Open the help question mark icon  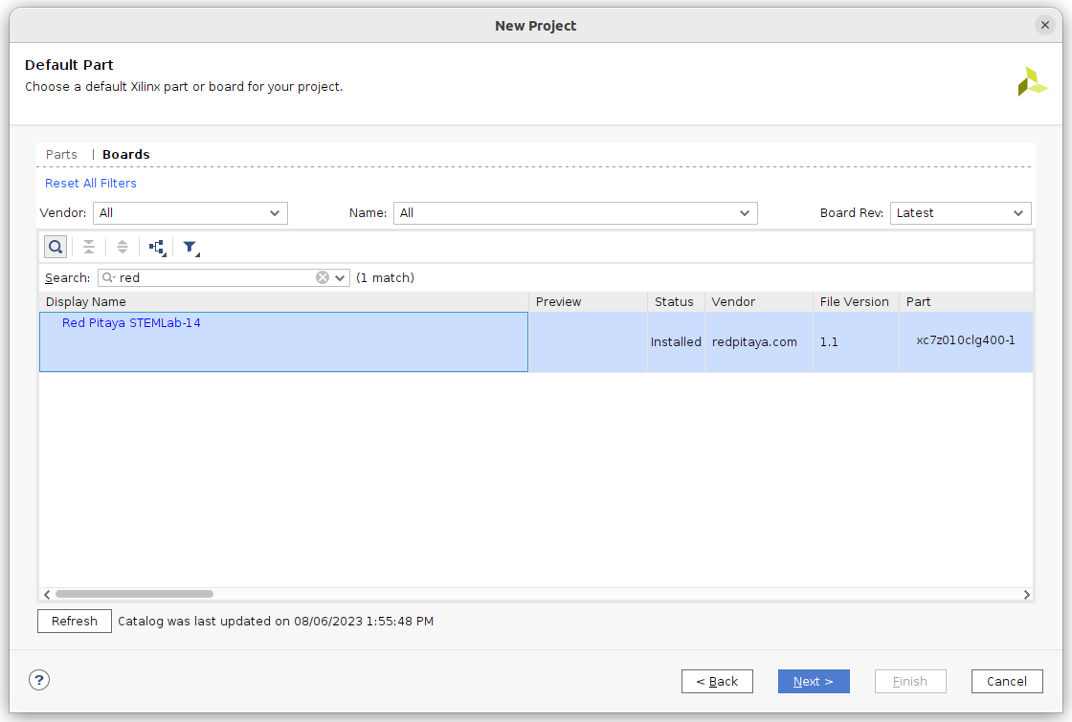(39, 680)
